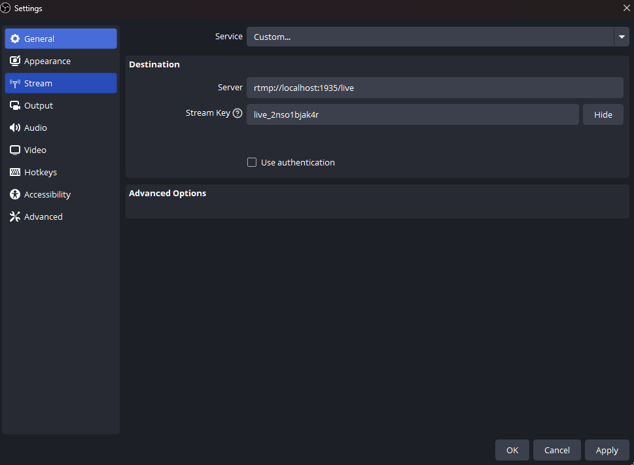
Task: Select the Stream Key text field
Action: click(x=412, y=114)
